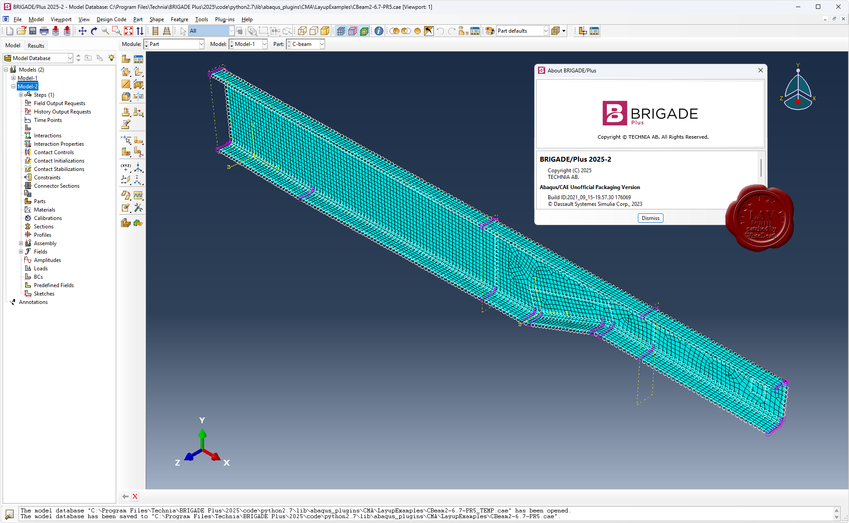Select the Create Datum Axis tool

pos(138,168)
